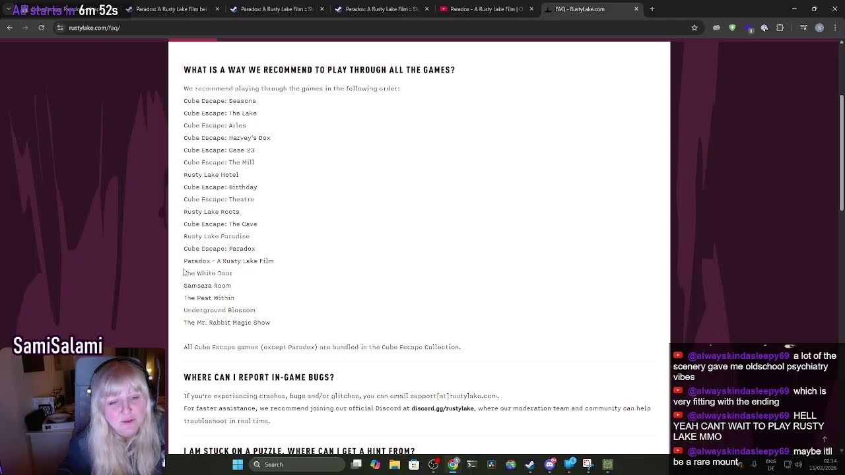The image size is (845, 475).
Task: Open the OBS icon in the taskbar
Action: (433, 464)
